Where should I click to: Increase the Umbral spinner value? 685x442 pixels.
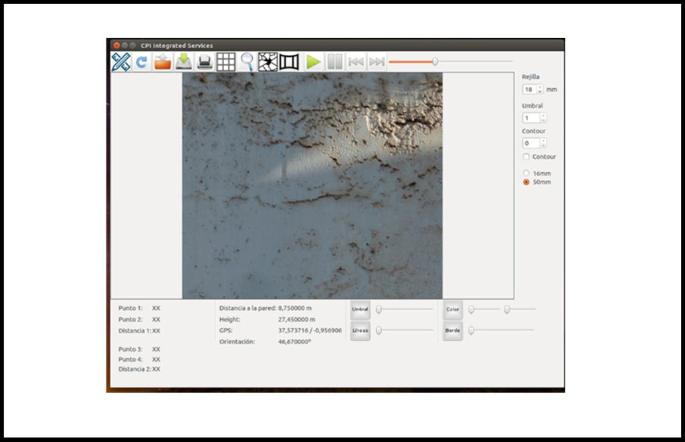(543, 116)
